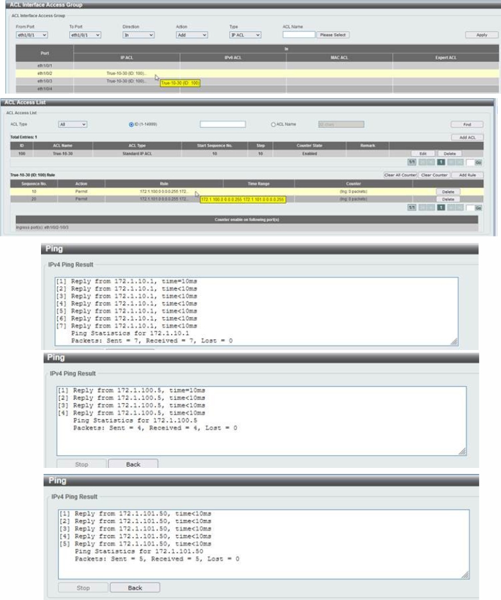Click the Please Select button
The image size is (501, 600).
point(333,35)
